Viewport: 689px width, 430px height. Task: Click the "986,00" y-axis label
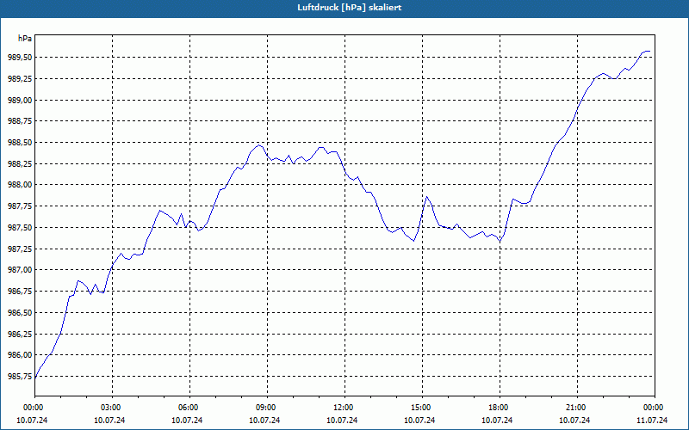pyautogui.click(x=20, y=355)
